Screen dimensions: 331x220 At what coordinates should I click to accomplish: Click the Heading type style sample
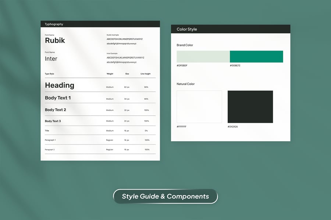60,85
